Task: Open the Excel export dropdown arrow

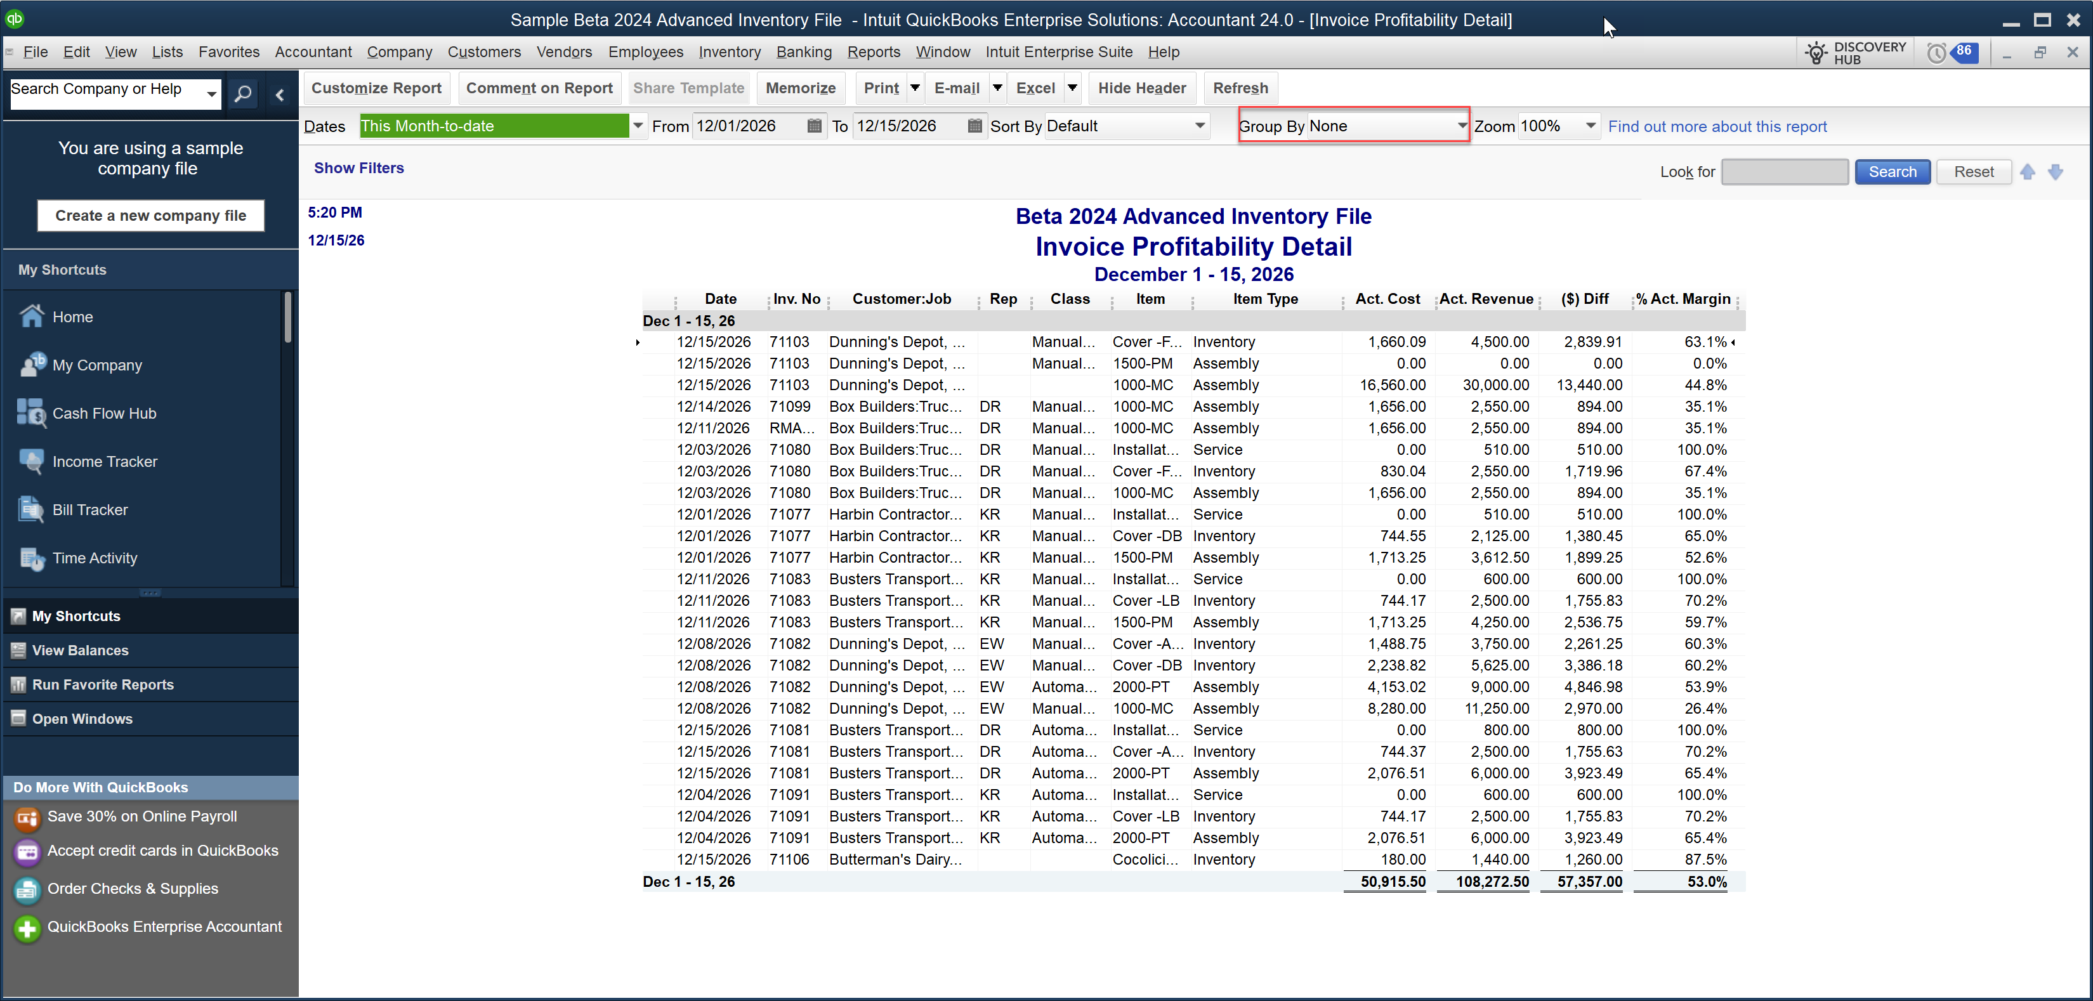Action: 1072,88
